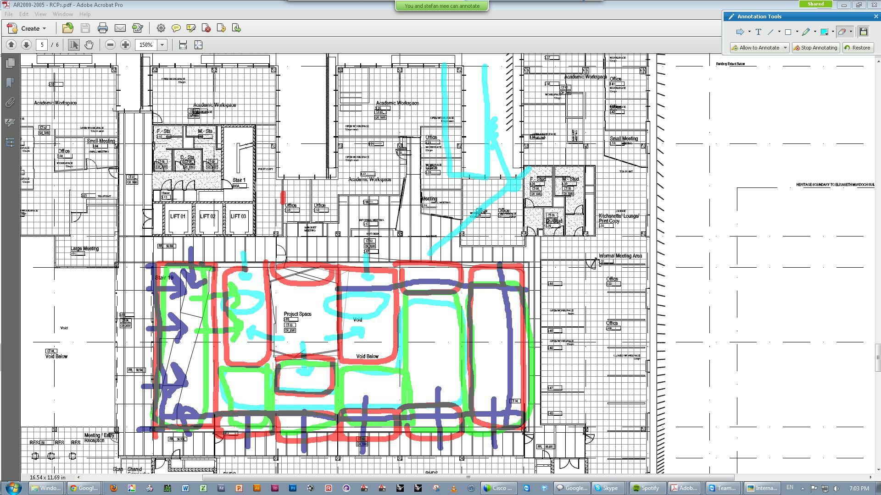881x495 pixels.
Task: Expand pencil tool options
Action: click(815, 32)
